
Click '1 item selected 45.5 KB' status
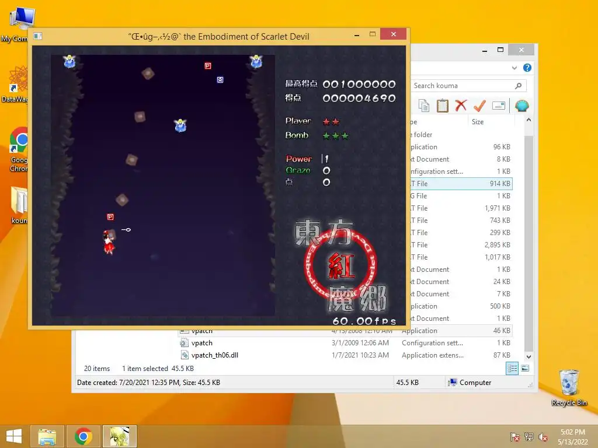pyautogui.click(x=158, y=369)
